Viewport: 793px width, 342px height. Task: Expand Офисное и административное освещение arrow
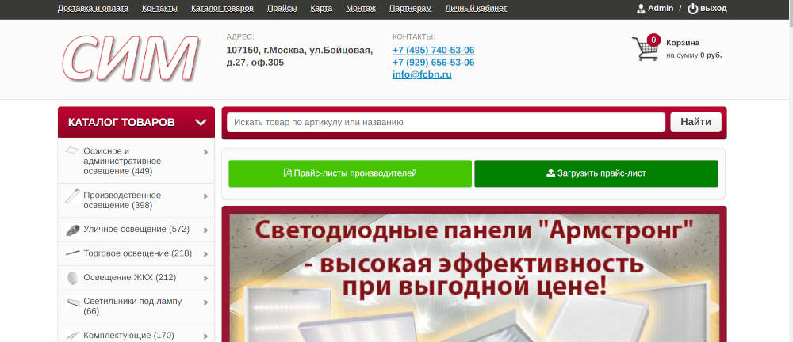pos(206,151)
